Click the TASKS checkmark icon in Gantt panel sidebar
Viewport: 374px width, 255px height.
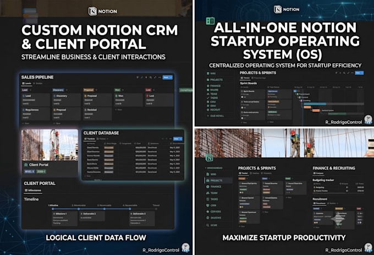point(208,98)
